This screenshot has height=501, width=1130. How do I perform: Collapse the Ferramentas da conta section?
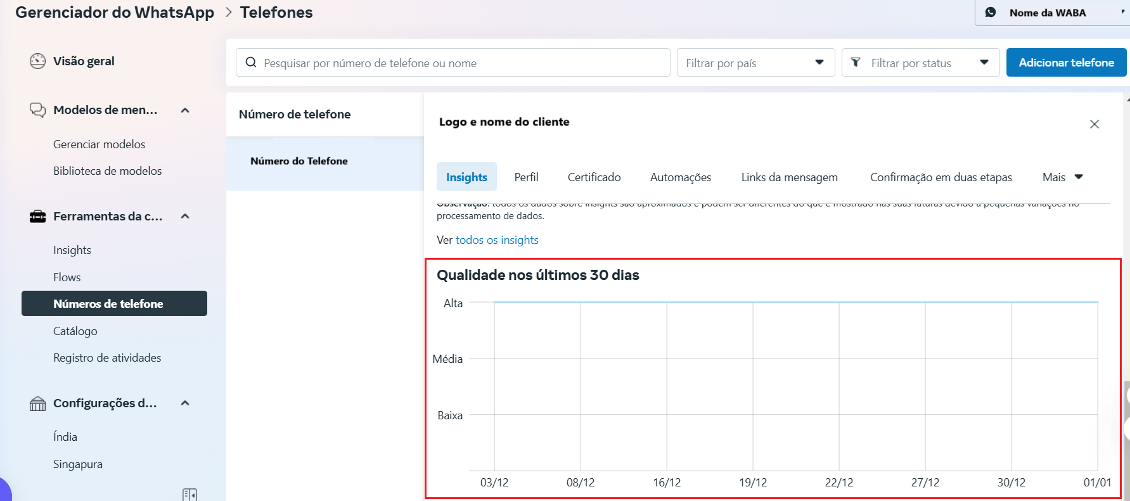185,217
